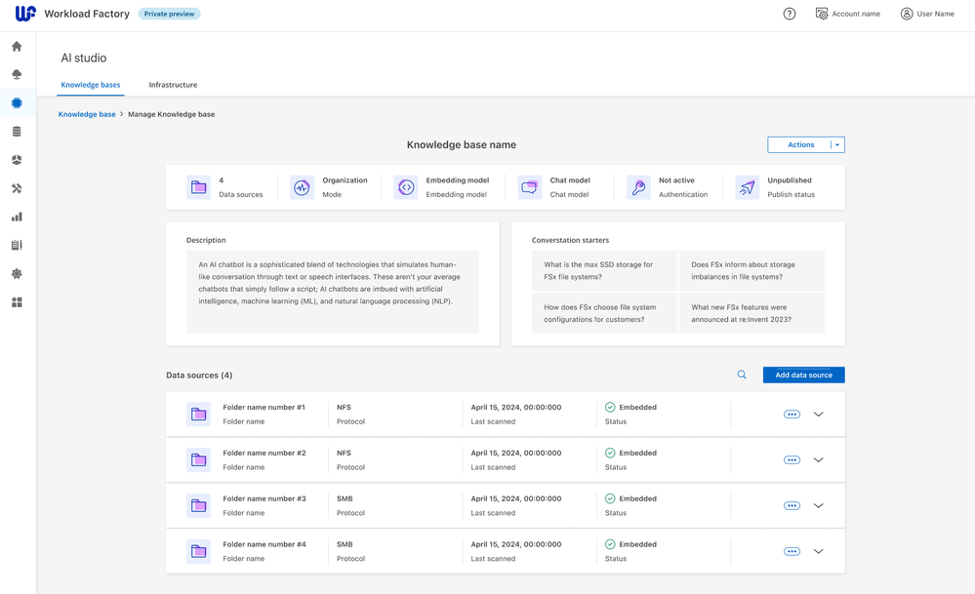This screenshot has height=594, width=975.
Task: Switch to the Knowledge bases tab
Action: [x=91, y=85]
